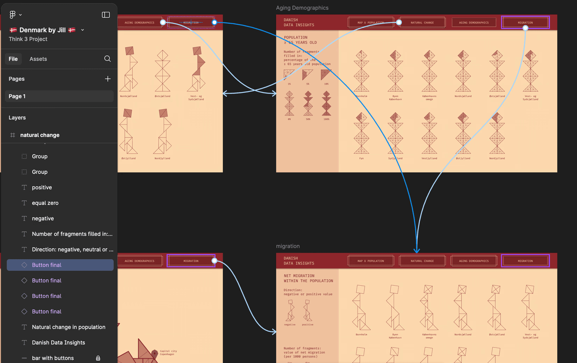Click the Fyn figure in Aging Demographics frame
This screenshot has width=577, height=363.
[x=362, y=133]
